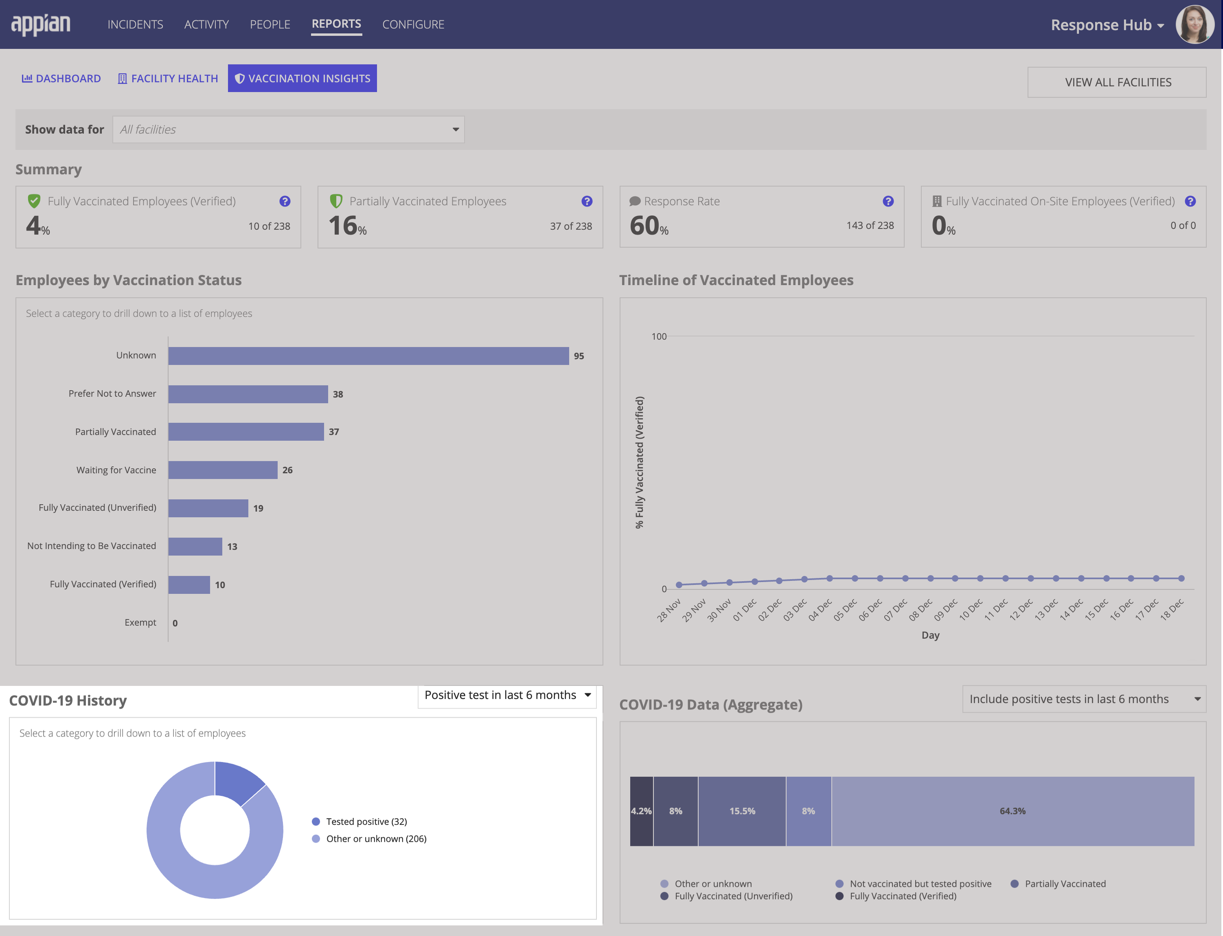Open the Activity menu
The width and height of the screenshot is (1223, 936).
207,24
